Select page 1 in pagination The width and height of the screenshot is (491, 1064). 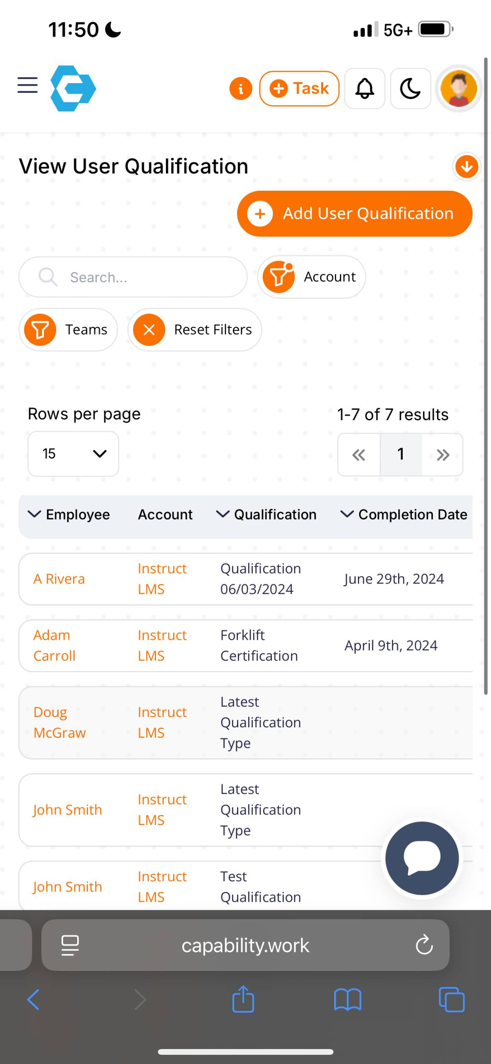click(x=401, y=454)
